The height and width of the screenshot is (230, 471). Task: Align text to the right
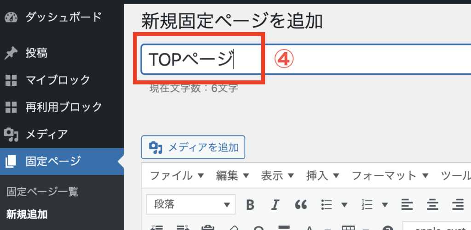point(458,205)
